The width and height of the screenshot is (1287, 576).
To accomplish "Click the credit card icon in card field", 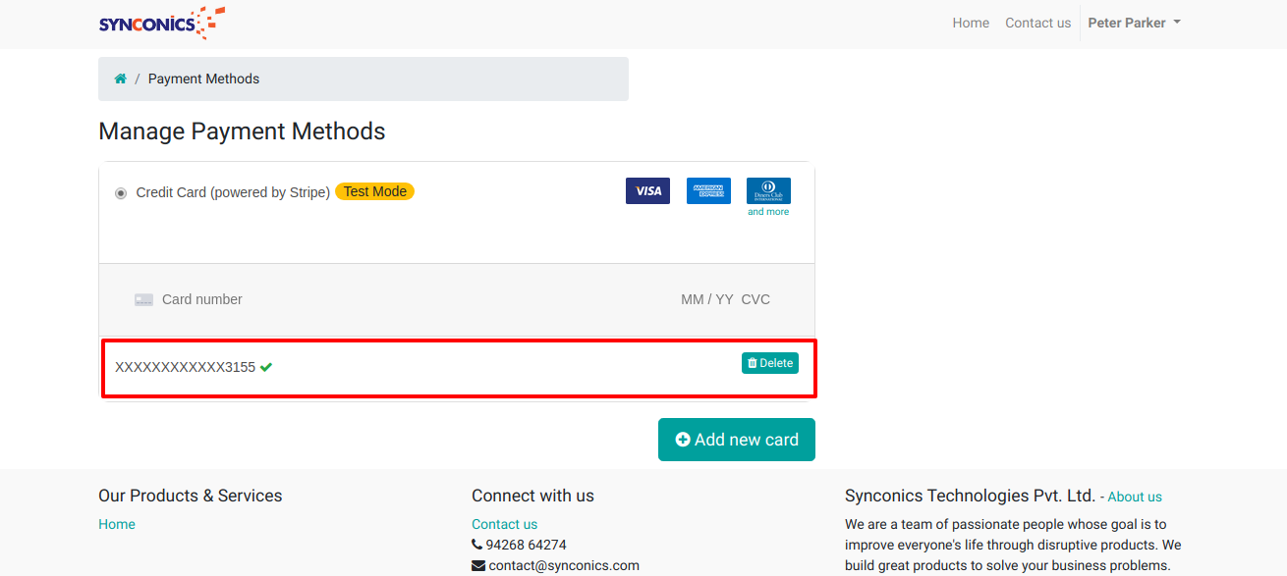I will [x=143, y=299].
